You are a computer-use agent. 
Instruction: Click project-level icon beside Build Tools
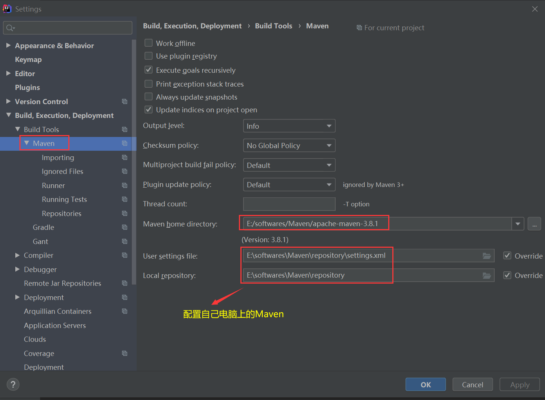[125, 129]
